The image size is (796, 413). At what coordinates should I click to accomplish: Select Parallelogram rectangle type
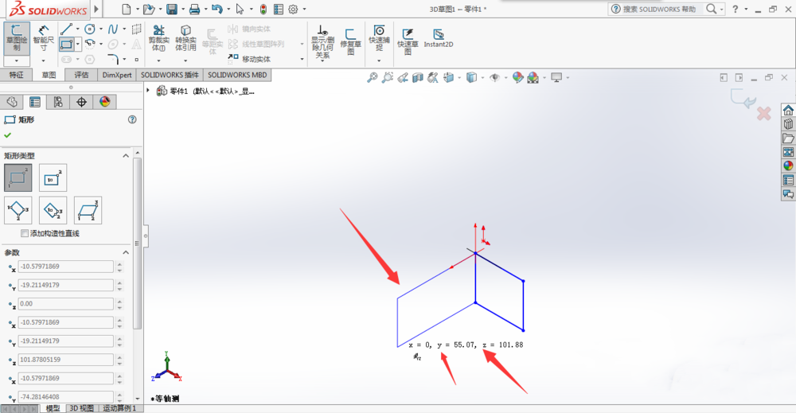88,210
